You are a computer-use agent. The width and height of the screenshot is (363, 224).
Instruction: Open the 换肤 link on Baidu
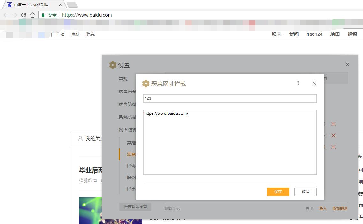75,34
